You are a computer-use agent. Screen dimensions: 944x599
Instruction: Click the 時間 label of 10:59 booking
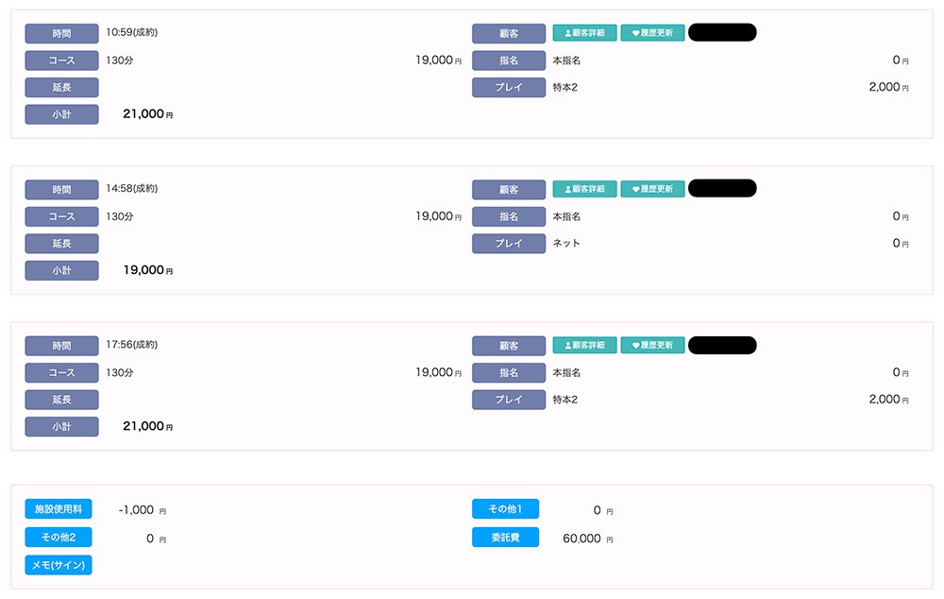click(x=61, y=33)
